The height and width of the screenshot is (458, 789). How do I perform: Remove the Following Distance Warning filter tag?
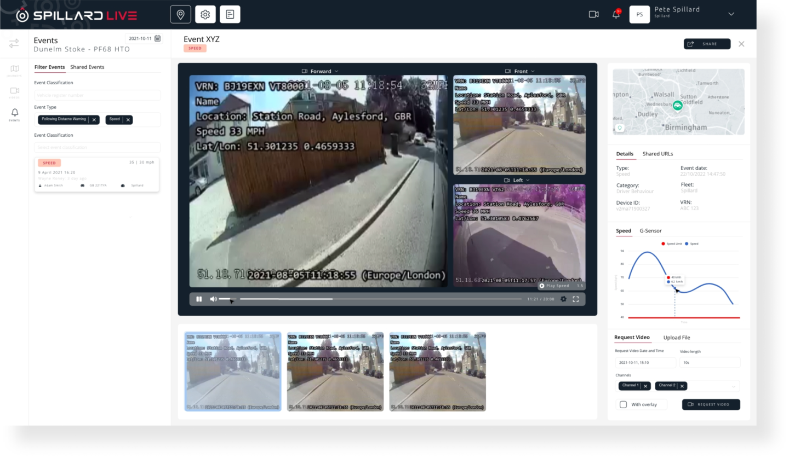coord(94,120)
